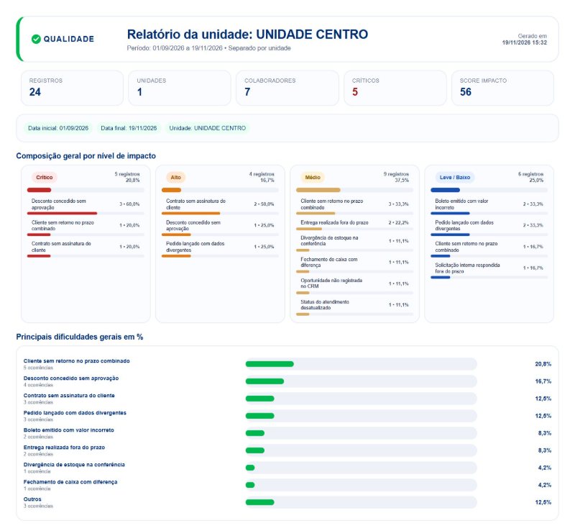Screen dimensions: 575x531
Task: Click "Boleto emitido com valor incorreto" in the Leve / Baixo card
Action: pyautogui.click(x=461, y=204)
